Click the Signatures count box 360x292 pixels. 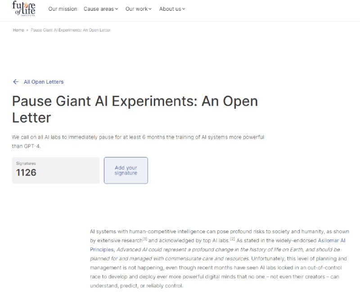click(56, 171)
